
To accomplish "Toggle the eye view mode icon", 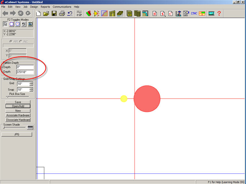I will [30, 24].
